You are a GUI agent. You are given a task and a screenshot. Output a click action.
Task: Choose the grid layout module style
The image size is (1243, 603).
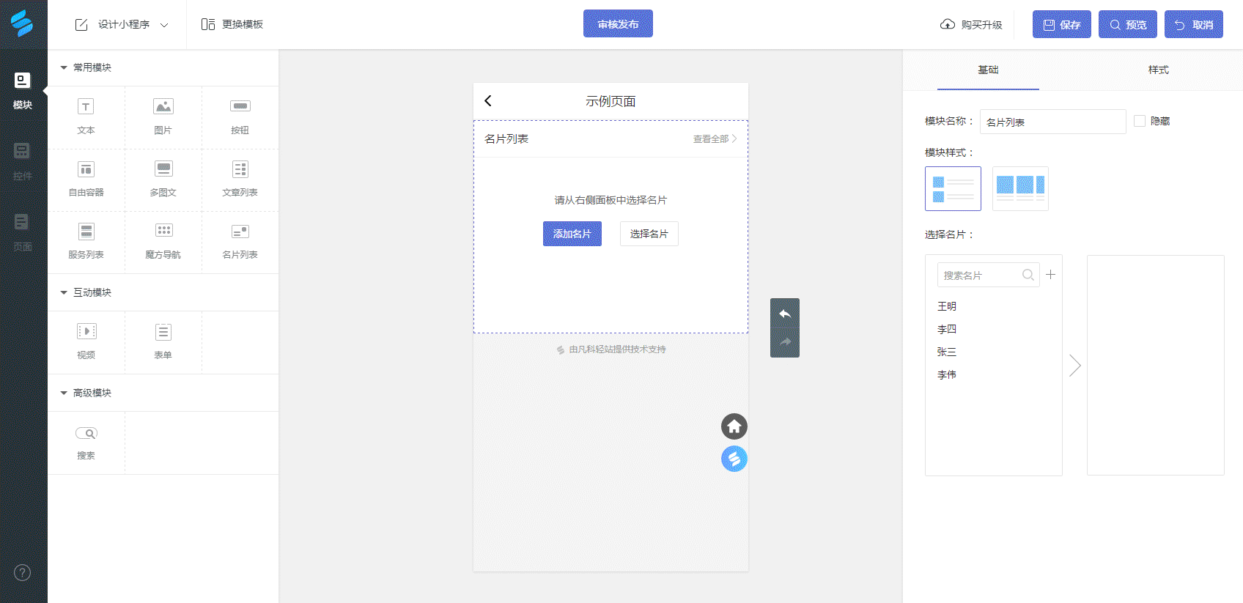(1020, 188)
